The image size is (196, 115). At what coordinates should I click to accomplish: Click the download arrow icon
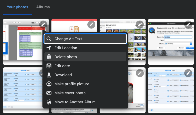[x=49, y=75]
